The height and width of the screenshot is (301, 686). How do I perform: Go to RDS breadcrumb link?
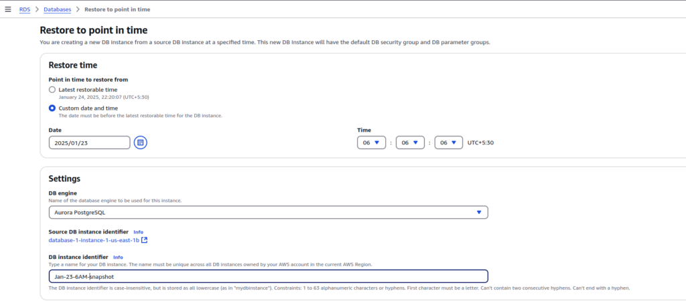23,9
